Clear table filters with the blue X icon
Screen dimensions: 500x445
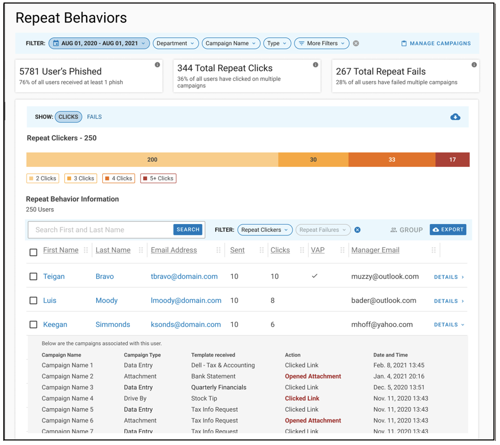pos(357,230)
